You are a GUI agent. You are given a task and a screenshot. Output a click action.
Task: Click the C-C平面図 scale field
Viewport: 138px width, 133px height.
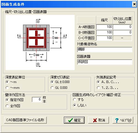pos(104,38)
